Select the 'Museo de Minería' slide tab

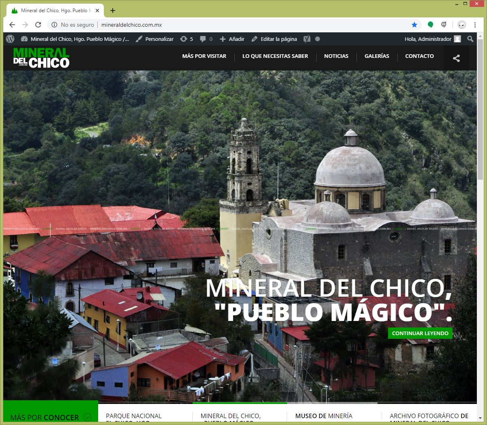point(324,416)
